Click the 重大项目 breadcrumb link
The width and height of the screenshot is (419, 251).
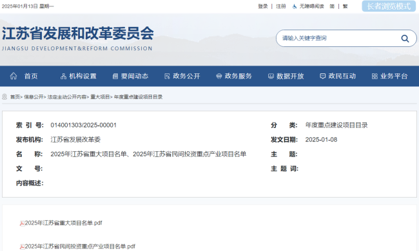(100, 97)
